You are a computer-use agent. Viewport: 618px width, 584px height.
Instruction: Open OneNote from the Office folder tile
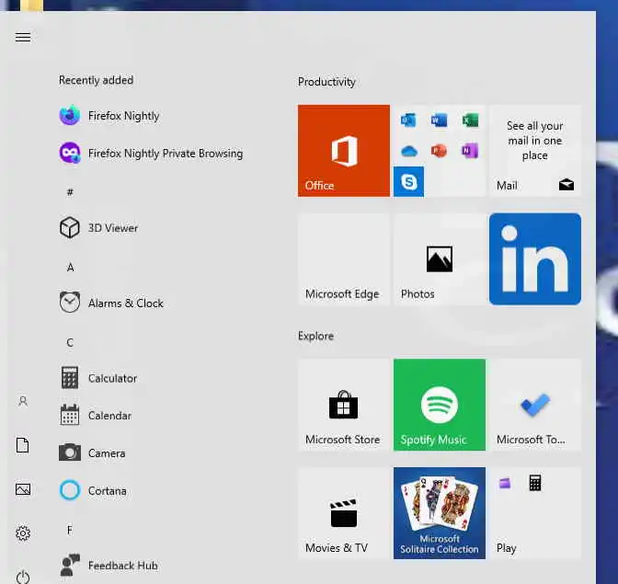(x=470, y=151)
